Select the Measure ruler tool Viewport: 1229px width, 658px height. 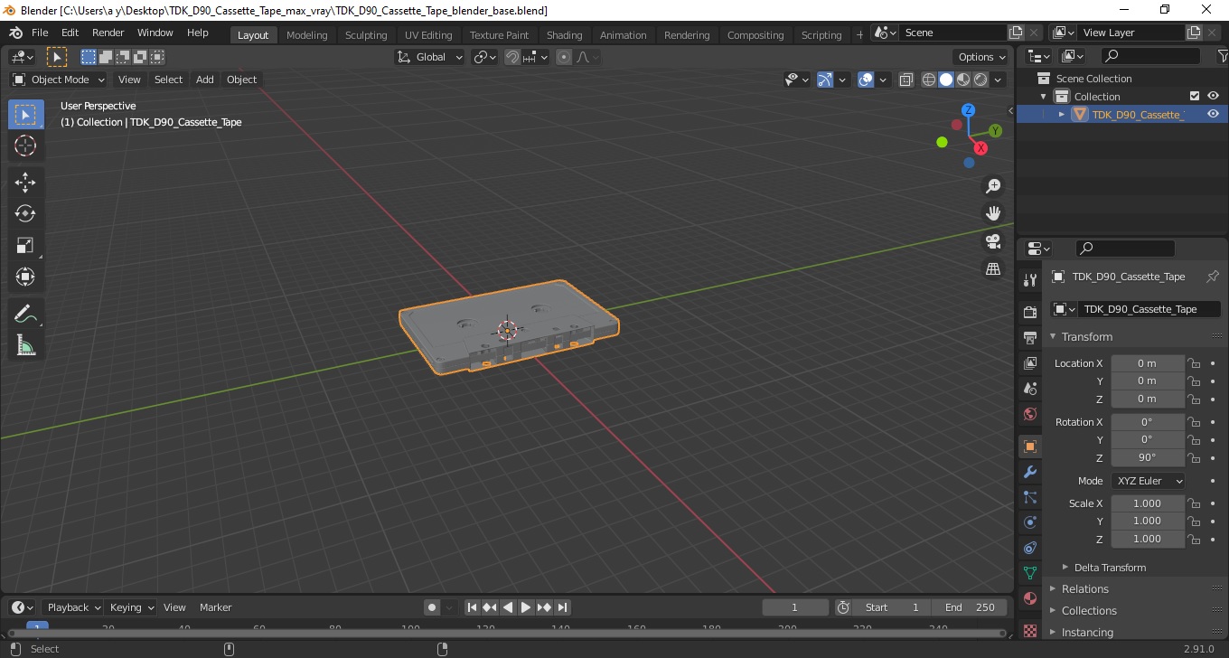click(x=25, y=345)
